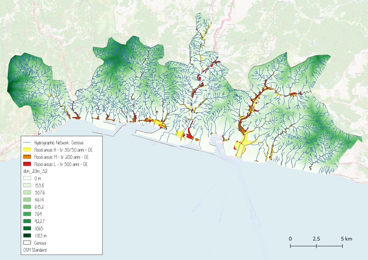This screenshot has width=368, height=260.
Task: Click the 2.5 tick on the scale bar
Action: [316, 239]
